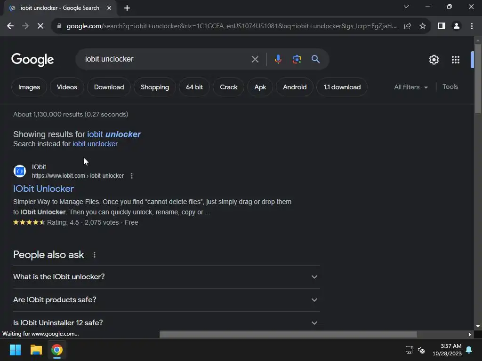Click the padlock site info icon

coord(59,26)
